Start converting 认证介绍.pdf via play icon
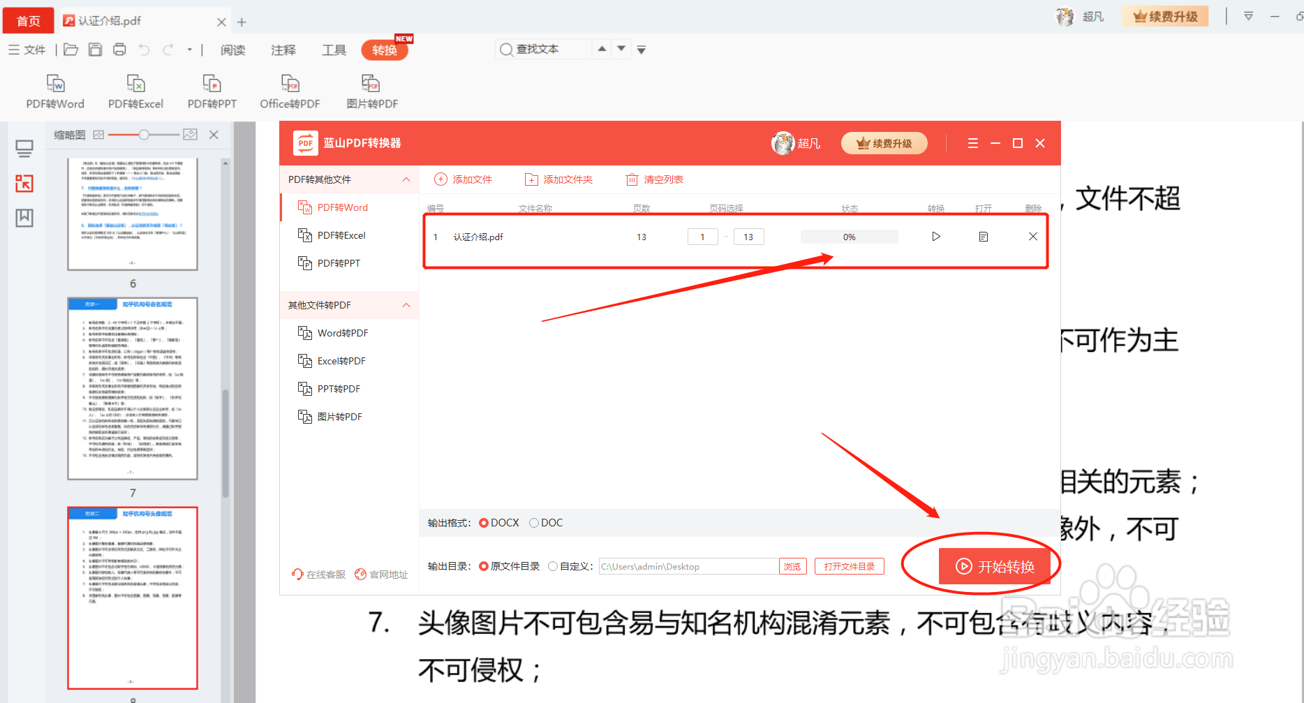 935,236
